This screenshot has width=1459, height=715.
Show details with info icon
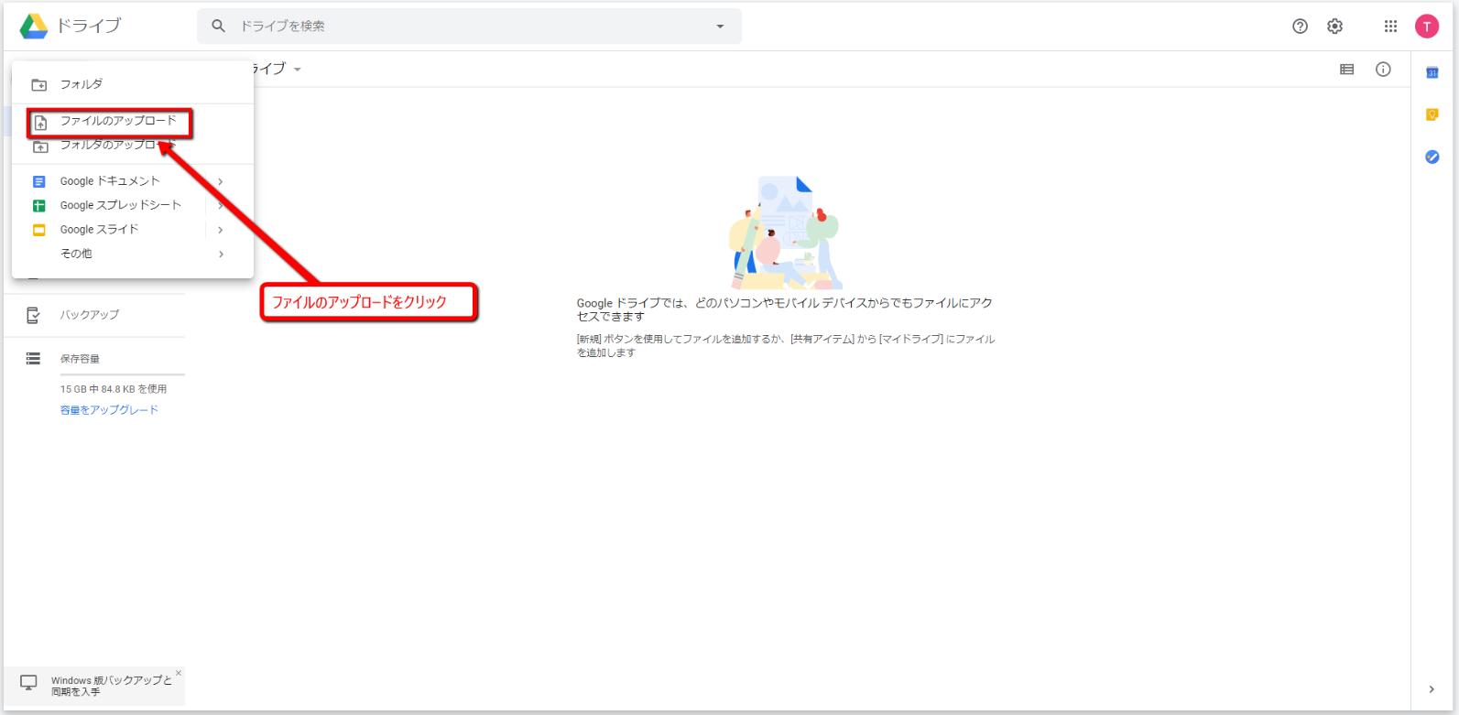[1383, 70]
